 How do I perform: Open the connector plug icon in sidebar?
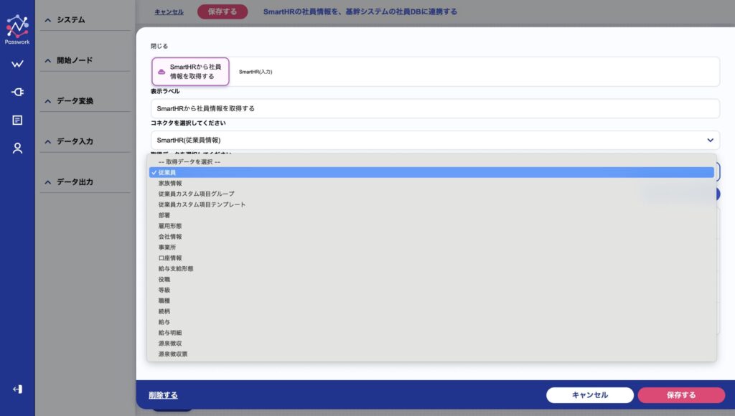pyautogui.click(x=17, y=92)
